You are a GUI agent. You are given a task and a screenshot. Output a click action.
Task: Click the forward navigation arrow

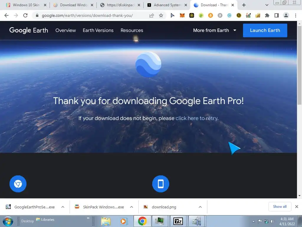16,15
